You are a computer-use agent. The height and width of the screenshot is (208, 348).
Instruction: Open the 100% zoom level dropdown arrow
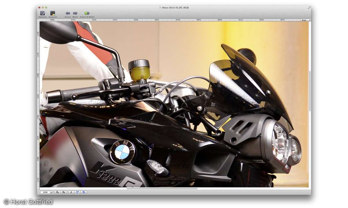(52, 192)
